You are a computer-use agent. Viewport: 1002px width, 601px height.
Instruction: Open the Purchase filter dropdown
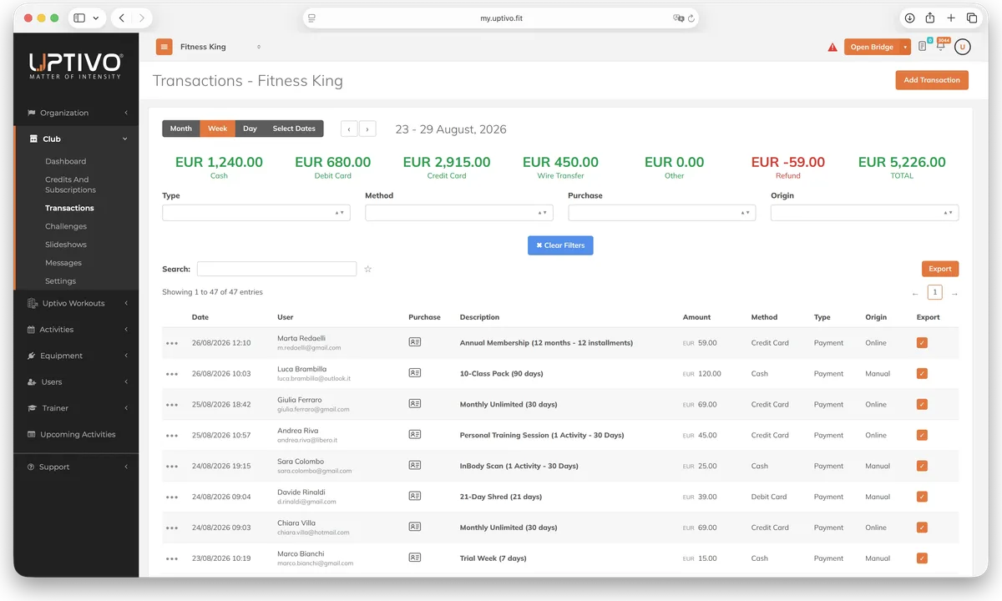click(662, 213)
